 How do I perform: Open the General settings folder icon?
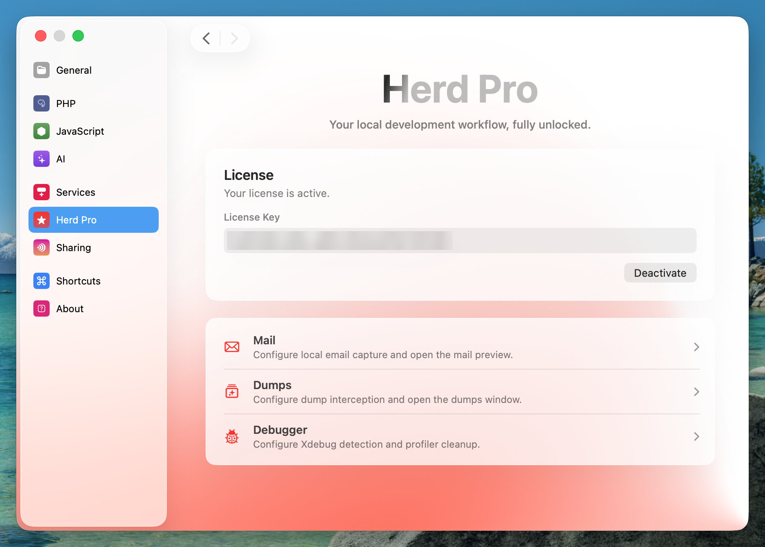(42, 70)
